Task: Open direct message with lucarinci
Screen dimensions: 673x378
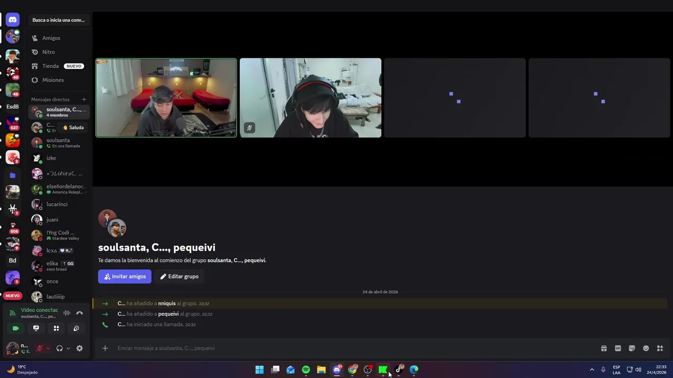Action: pyautogui.click(x=59, y=204)
